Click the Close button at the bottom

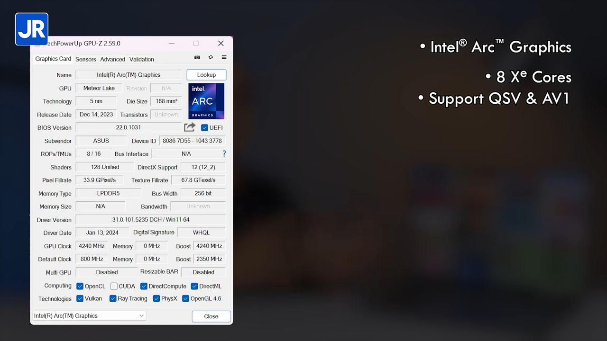pyautogui.click(x=211, y=316)
